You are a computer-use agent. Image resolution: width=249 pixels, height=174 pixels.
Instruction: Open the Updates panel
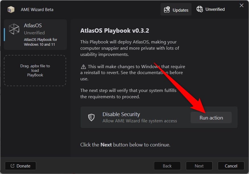click(176, 9)
